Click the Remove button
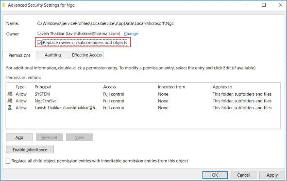Screen dimensions: 287x181 click(x=50, y=137)
